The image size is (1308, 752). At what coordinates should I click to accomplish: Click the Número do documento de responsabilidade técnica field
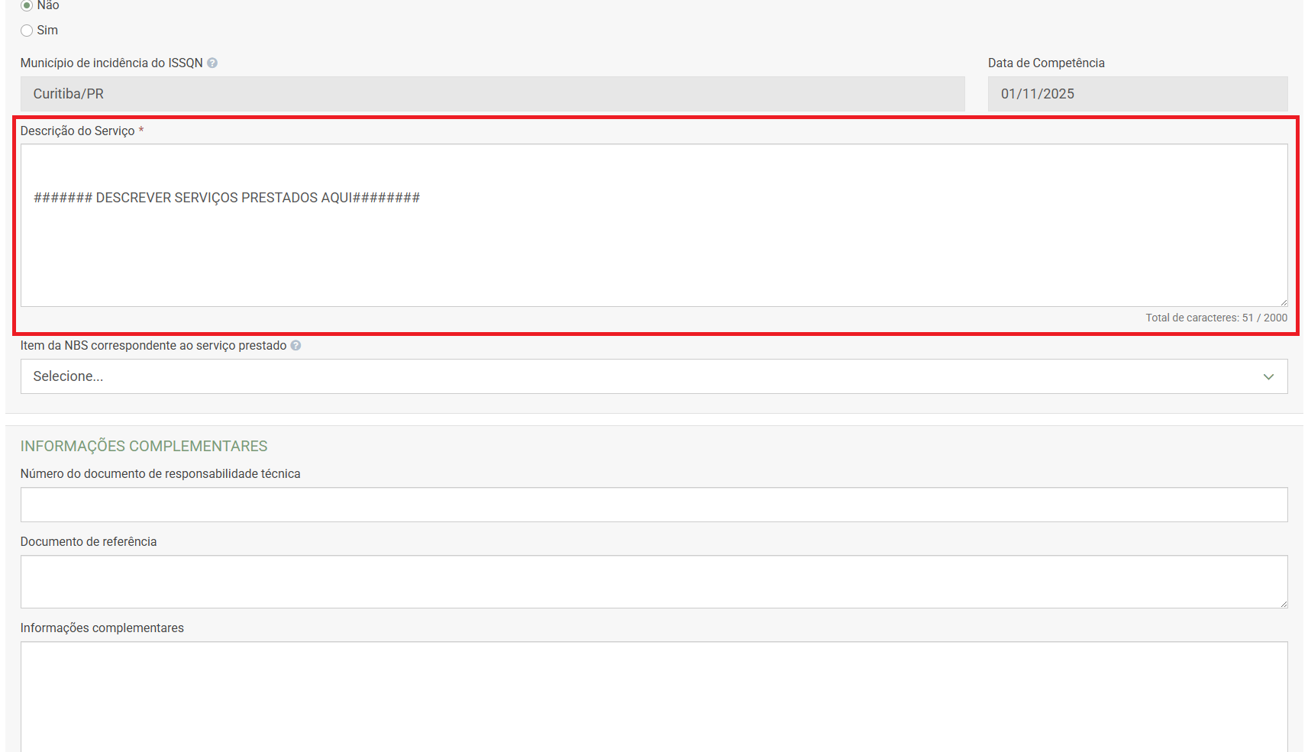click(x=654, y=505)
